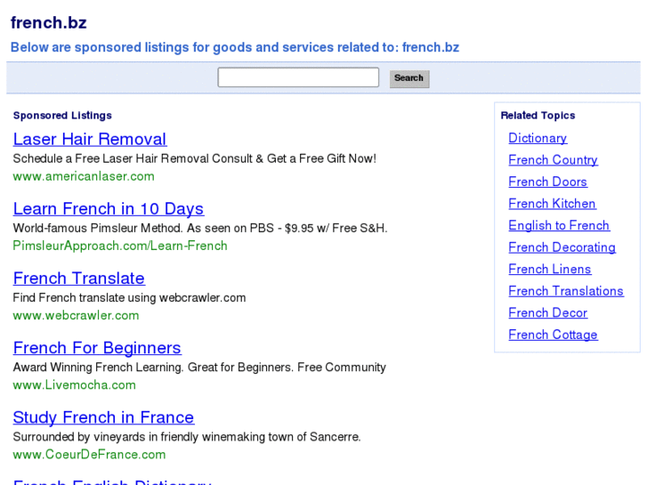Select French Decor related topic

pyautogui.click(x=547, y=313)
